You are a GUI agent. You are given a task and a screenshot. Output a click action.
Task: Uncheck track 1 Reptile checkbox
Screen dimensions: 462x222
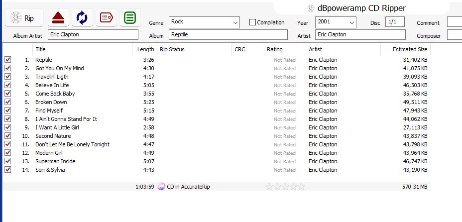click(x=8, y=60)
